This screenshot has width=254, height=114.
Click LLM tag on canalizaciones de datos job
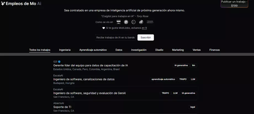pos(193,79)
